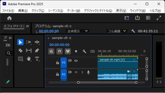The width and height of the screenshot is (165, 93).
Task: Open the ウィンドウ(W) menu
Action: point(138,11)
